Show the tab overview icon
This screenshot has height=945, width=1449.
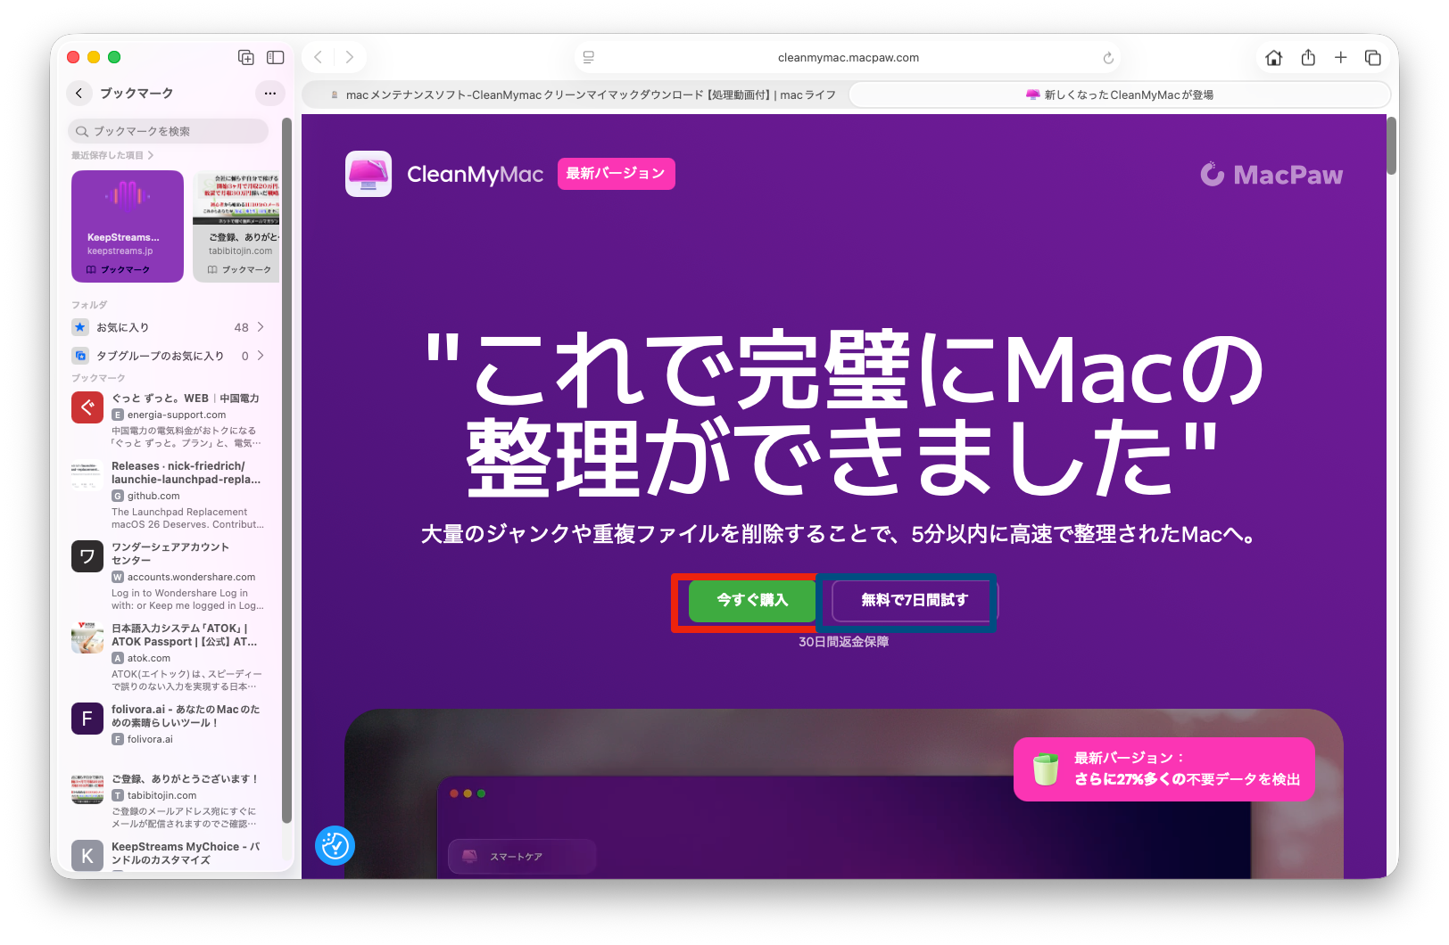point(1373,58)
